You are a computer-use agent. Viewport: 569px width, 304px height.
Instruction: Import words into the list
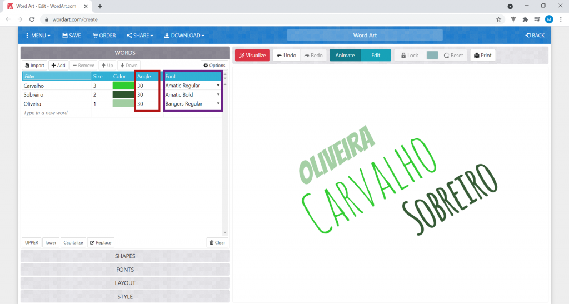point(34,65)
